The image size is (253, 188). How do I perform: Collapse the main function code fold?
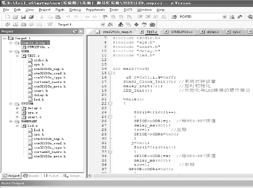point(110,73)
